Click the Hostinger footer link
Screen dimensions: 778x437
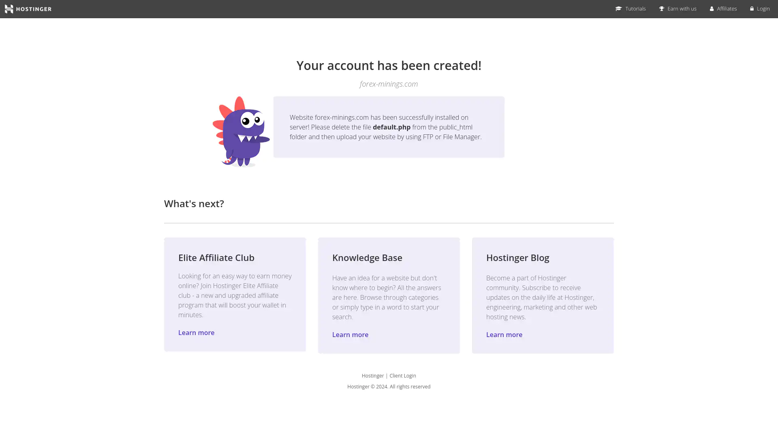pyautogui.click(x=372, y=375)
